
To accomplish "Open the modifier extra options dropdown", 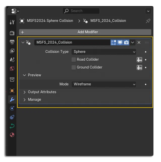I will point(133,43).
